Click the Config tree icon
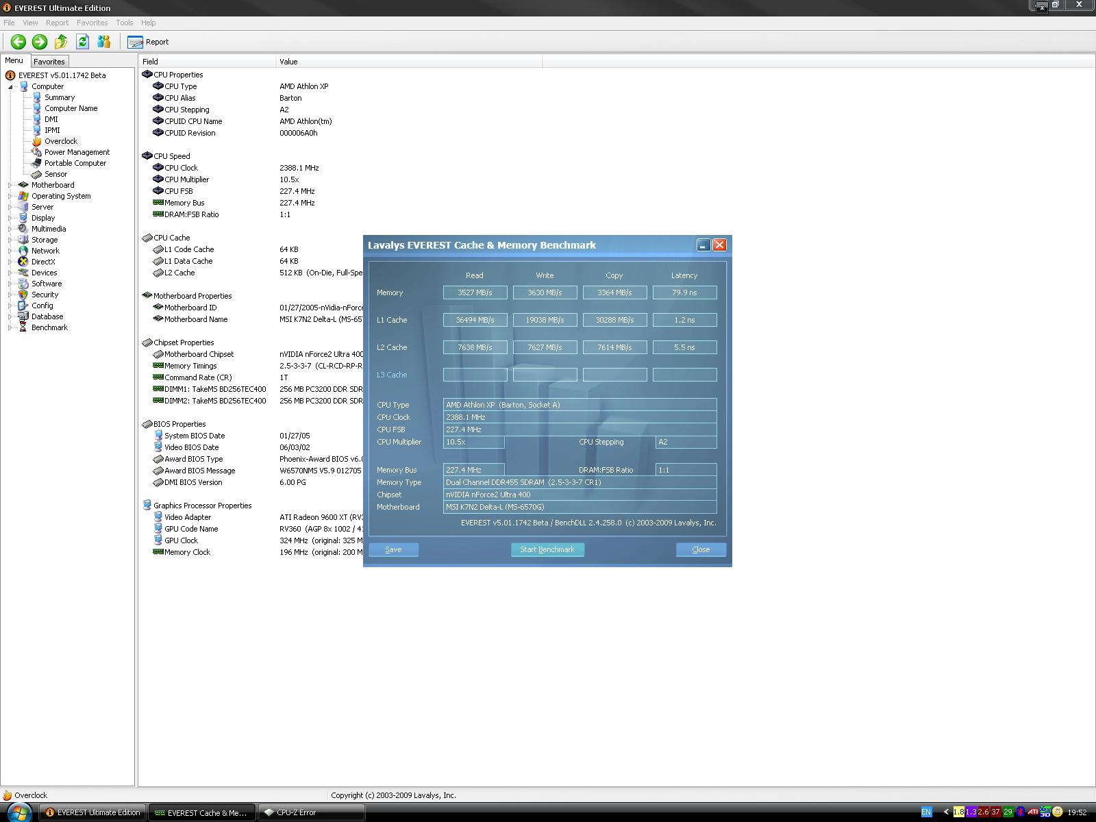1096x822 pixels. pos(23,306)
